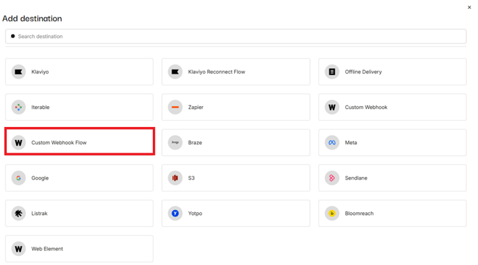Click the Custom Webhook Flow W icon
The width and height of the screenshot is (478, 265).
(19, 142)
